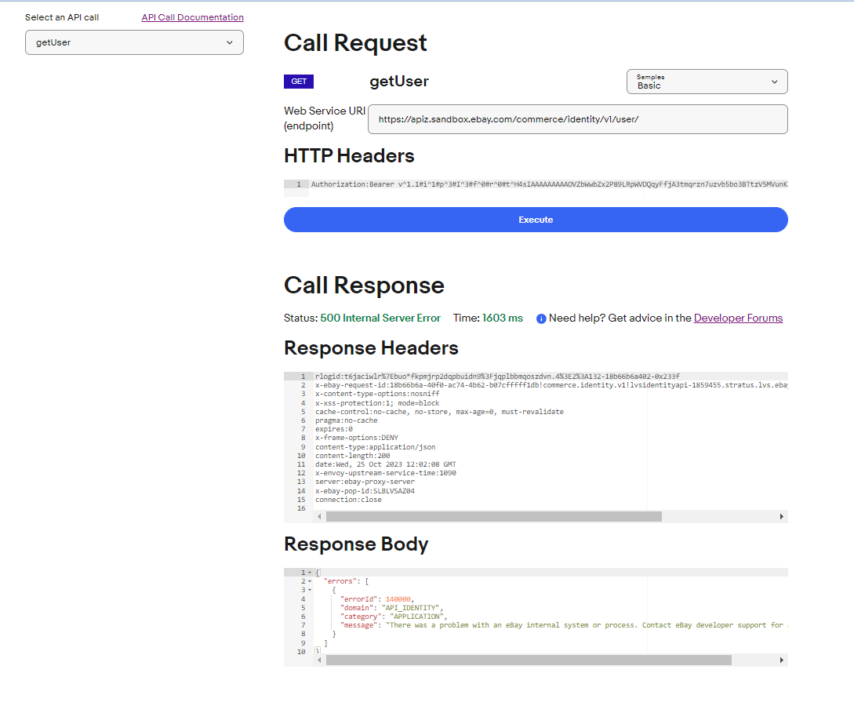Click left arrow of Response Headers scrollbar

pyautogui.click(x=319, y=516)
